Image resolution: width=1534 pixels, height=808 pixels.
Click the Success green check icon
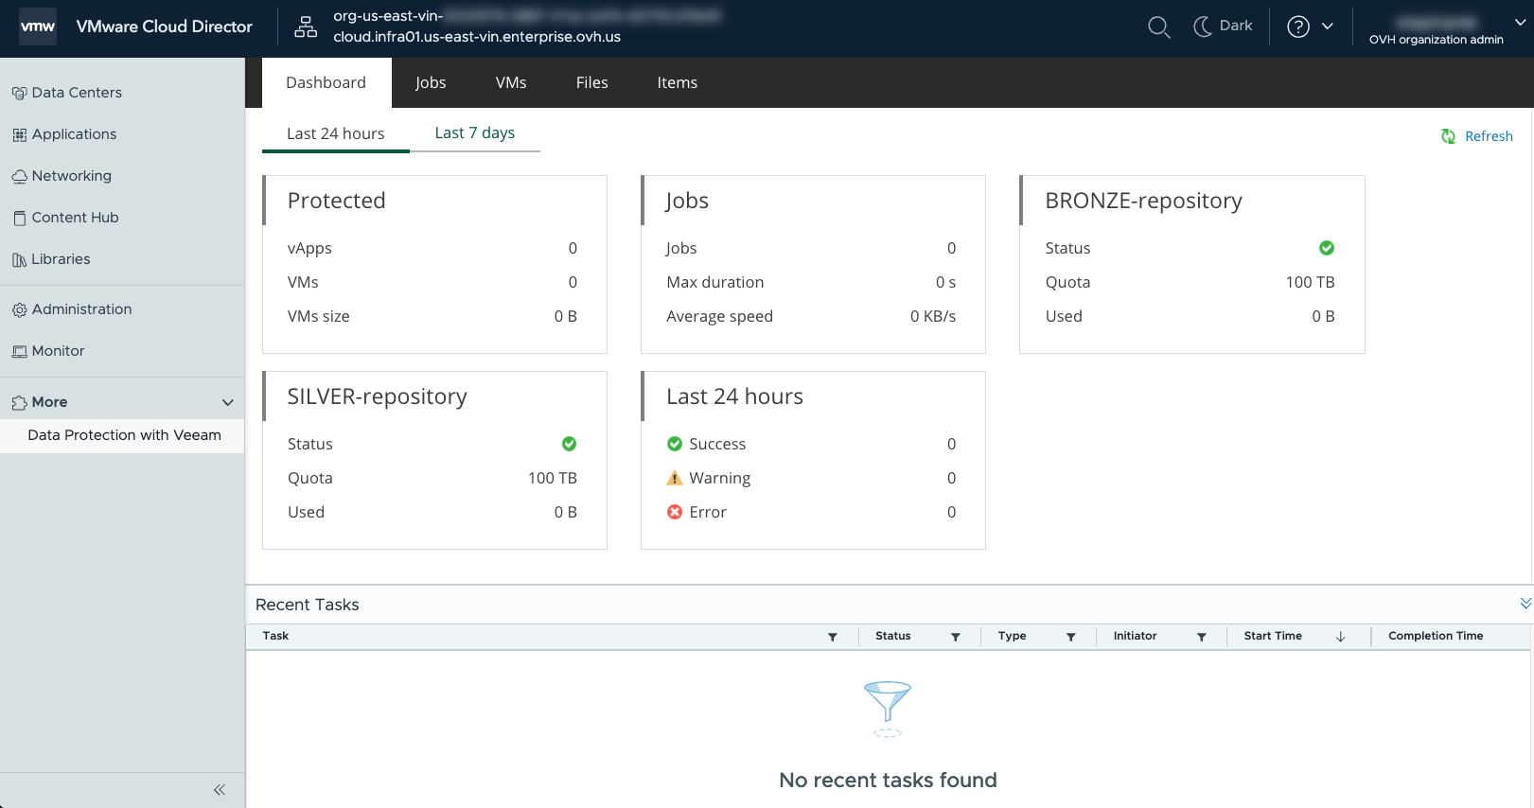click(675, 444)
